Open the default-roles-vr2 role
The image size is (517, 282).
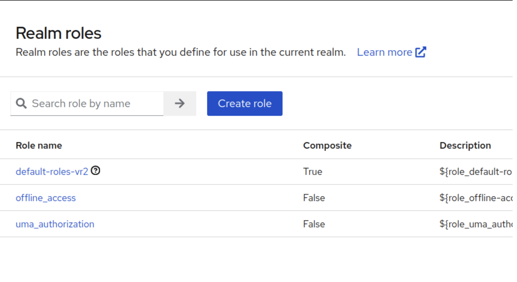click(52, 172)
